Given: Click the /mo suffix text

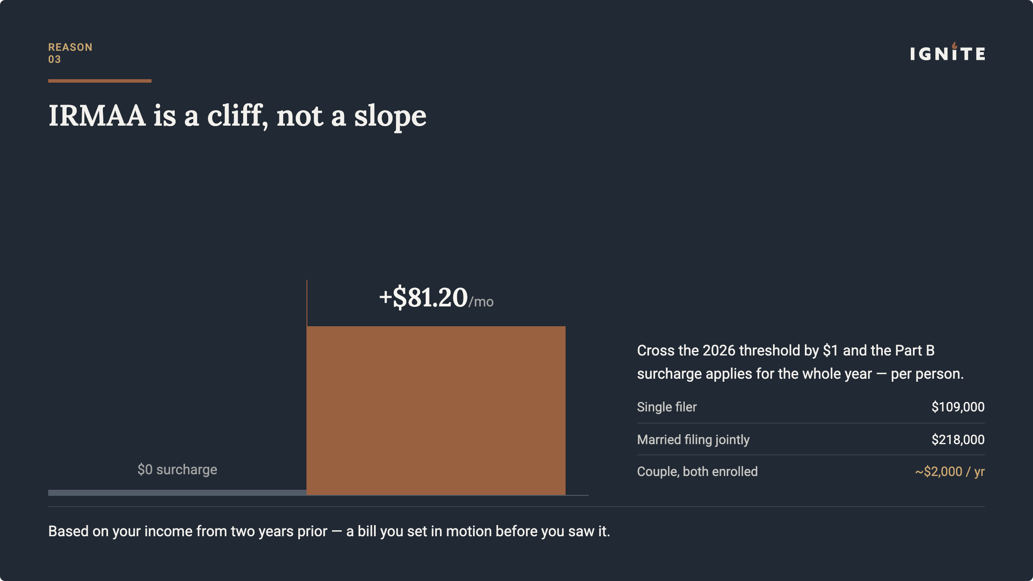Looking at the screenshot, I should [x=481, y=302].
